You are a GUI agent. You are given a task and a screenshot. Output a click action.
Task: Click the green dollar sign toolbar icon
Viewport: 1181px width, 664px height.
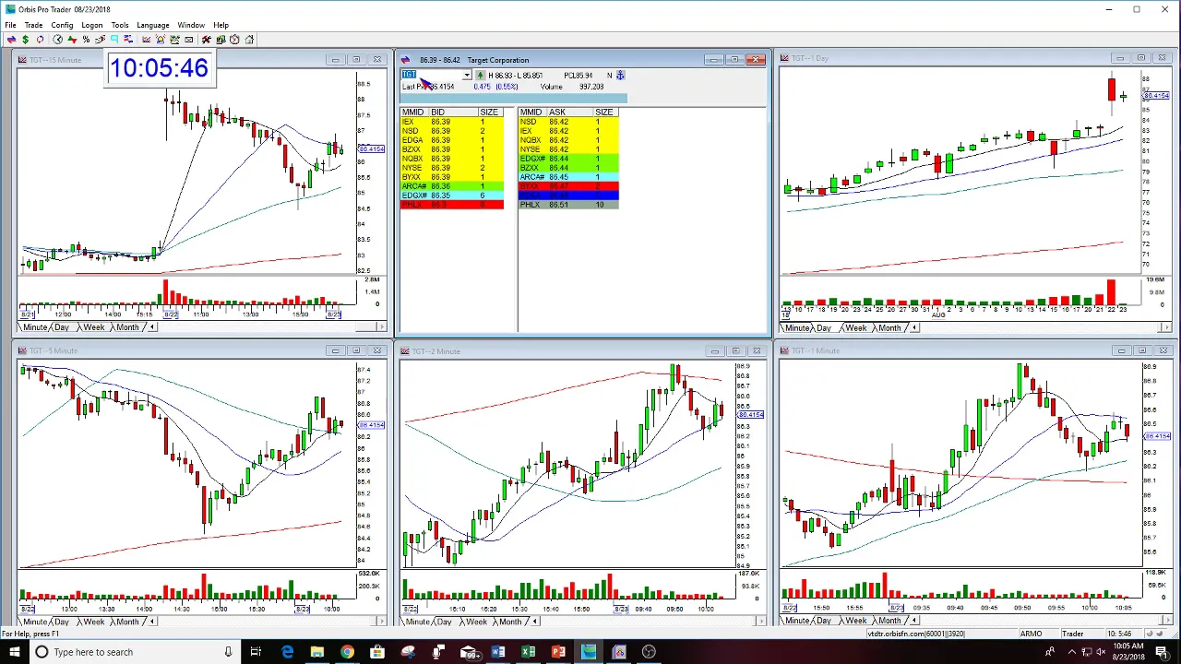(25, 40)
